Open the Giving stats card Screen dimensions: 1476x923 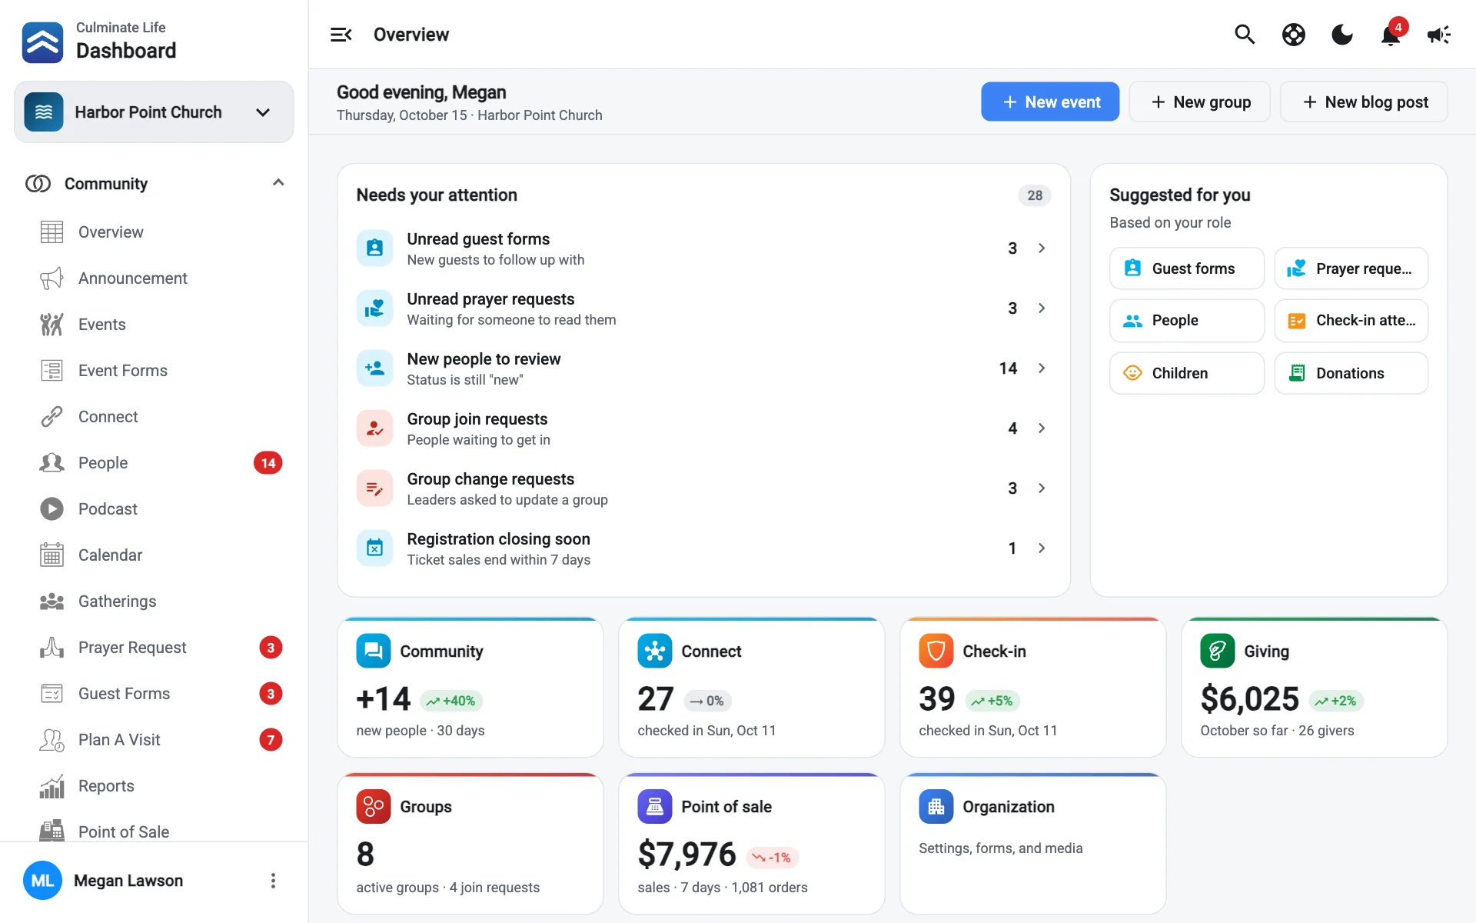[x=1315, y=688]
